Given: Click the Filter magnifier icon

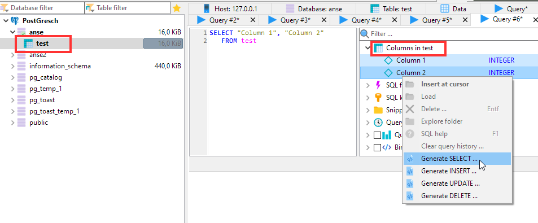Looking at the screenshot, I should tap(364, 34).
